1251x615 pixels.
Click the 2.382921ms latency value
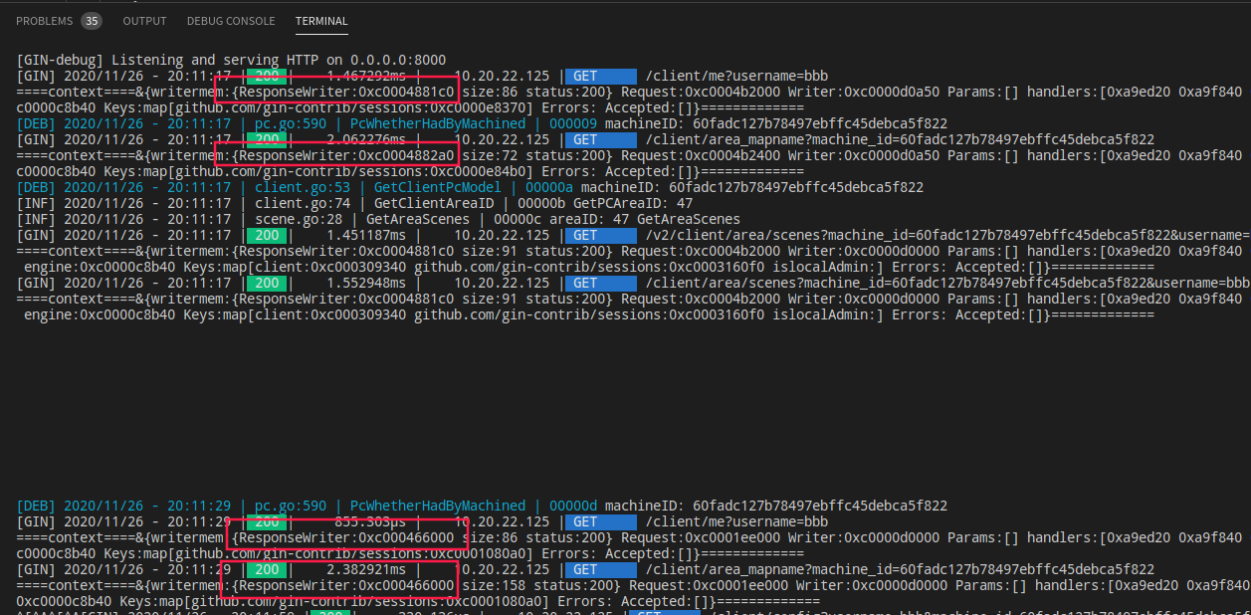[x=366, y=569]
